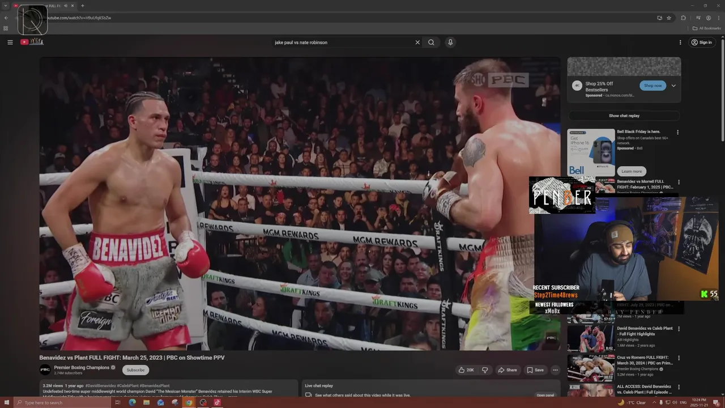Open Cruz vs Romero FULL FIGHT thumbnail

591,368
